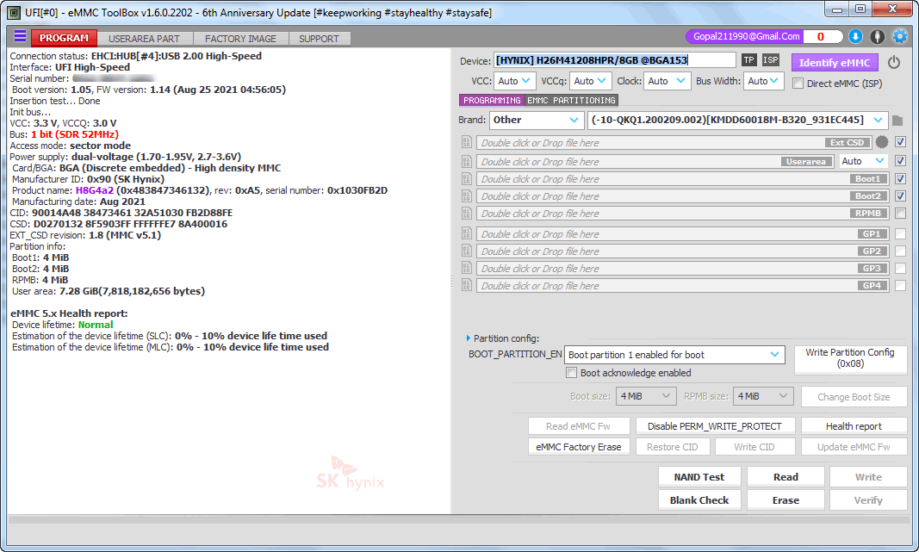This screenshot has width=919, height=552.
Task: Click the account email badge
Action: pyautogui.click(x=746, y=36)
